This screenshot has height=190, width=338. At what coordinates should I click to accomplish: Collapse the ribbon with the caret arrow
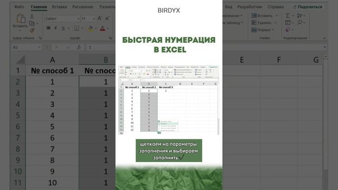tap(324, 38)
